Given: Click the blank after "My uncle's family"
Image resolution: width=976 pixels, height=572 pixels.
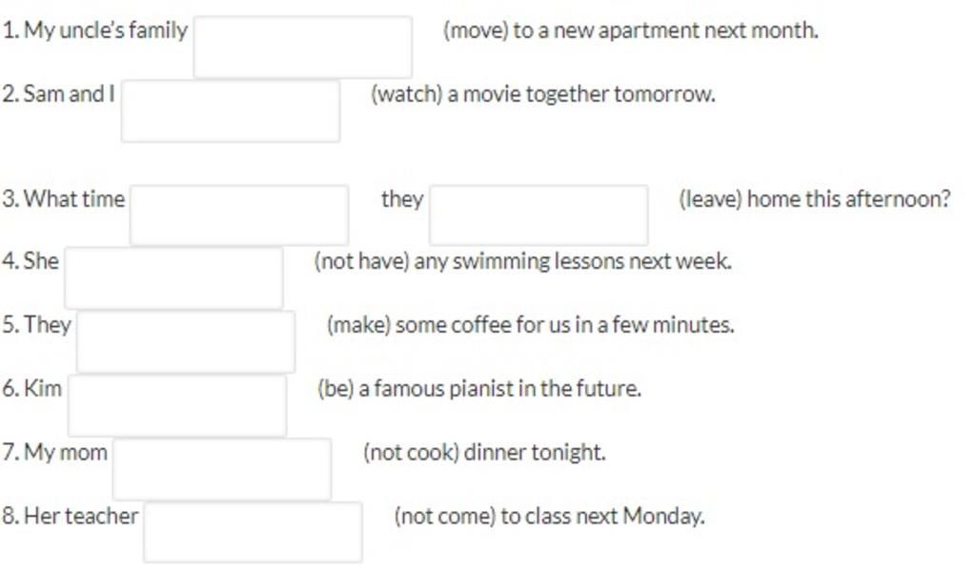Looking at the screenshot, I should (x=302, y=48).
